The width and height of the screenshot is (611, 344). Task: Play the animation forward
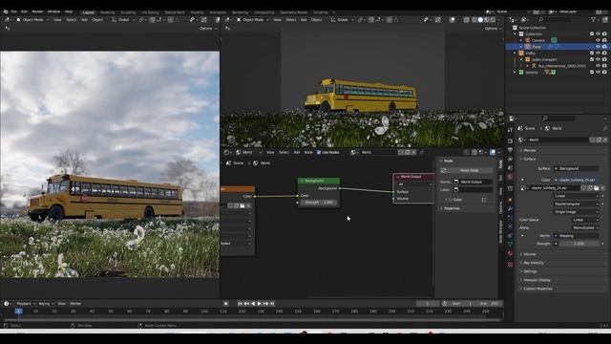point(260,304)
